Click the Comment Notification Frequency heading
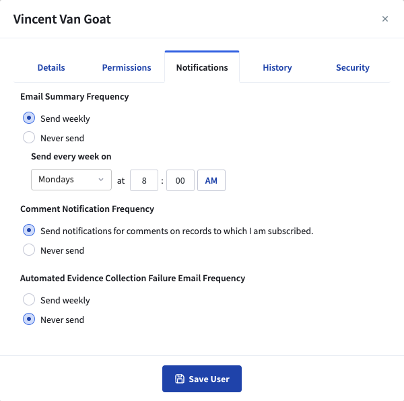Image resolution: width=404 pixels, height=401 pixels. (x=87, y=209)
